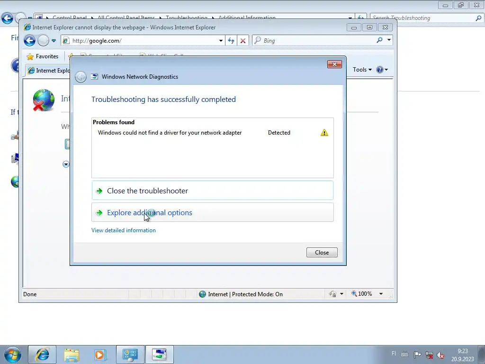Open zoom level 100% control
485x364 pixels.
pyautogui.click(x=362, y=294)
